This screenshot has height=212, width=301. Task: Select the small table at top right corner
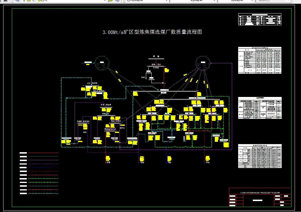260,19
